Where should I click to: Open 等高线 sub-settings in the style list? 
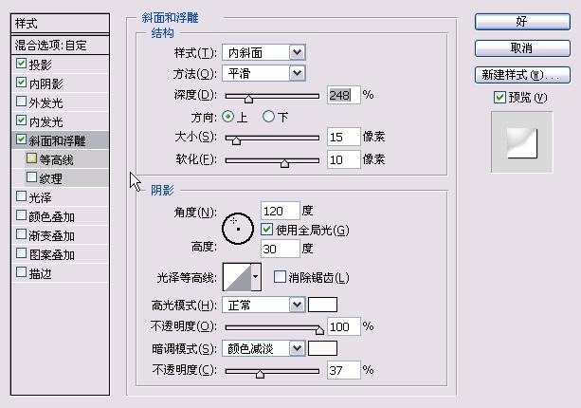pyautogui.click(x=56, y=159)
